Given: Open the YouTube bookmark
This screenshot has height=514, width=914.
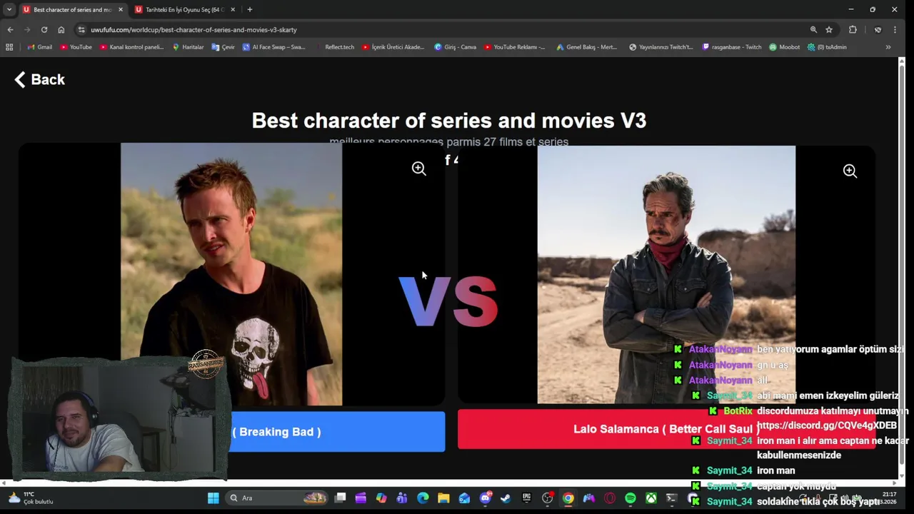Looking at the screenshot, I should coord(76,47).
